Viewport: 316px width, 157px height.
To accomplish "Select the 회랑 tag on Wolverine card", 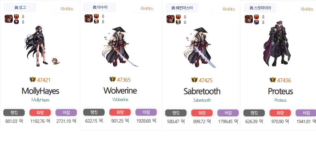I will pos(120,112).
